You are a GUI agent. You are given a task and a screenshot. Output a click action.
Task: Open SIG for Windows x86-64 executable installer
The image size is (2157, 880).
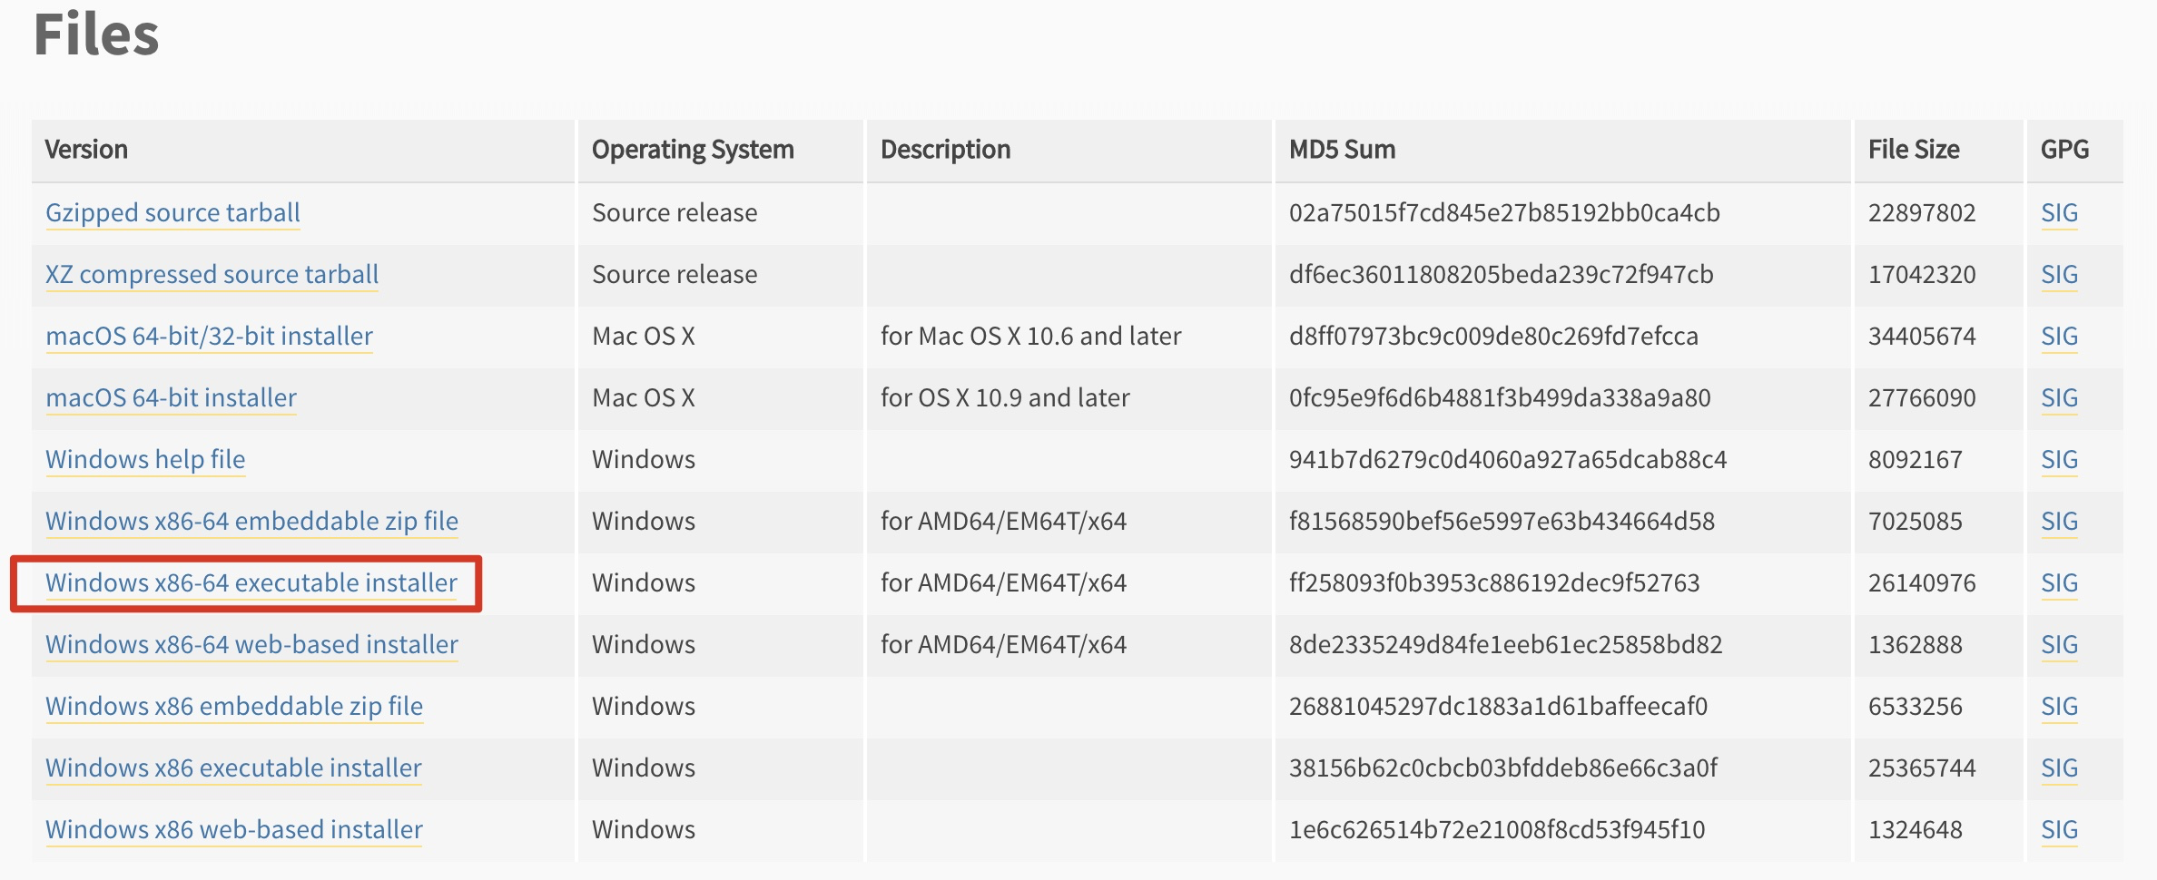(x=2059, y=583)
